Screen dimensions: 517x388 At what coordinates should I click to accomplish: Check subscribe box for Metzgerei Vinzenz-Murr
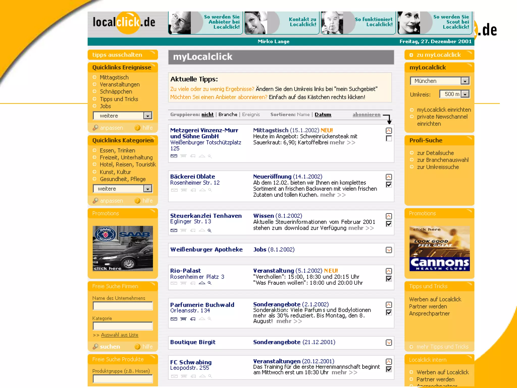pos(389,138)
